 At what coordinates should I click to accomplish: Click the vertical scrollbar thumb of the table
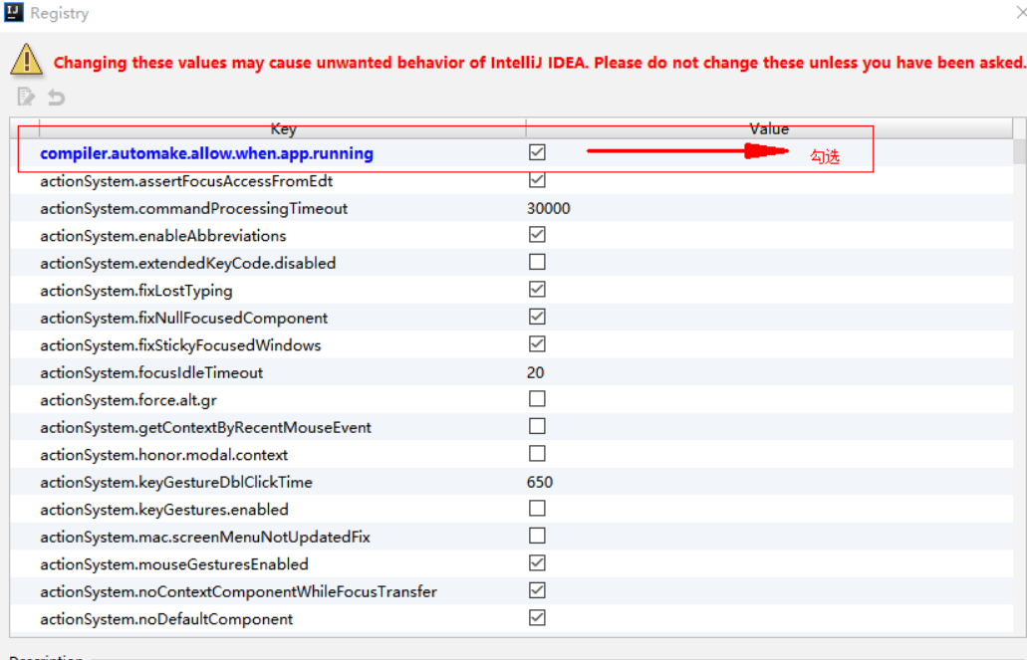pyautogui.click(x=1020, y=150)
